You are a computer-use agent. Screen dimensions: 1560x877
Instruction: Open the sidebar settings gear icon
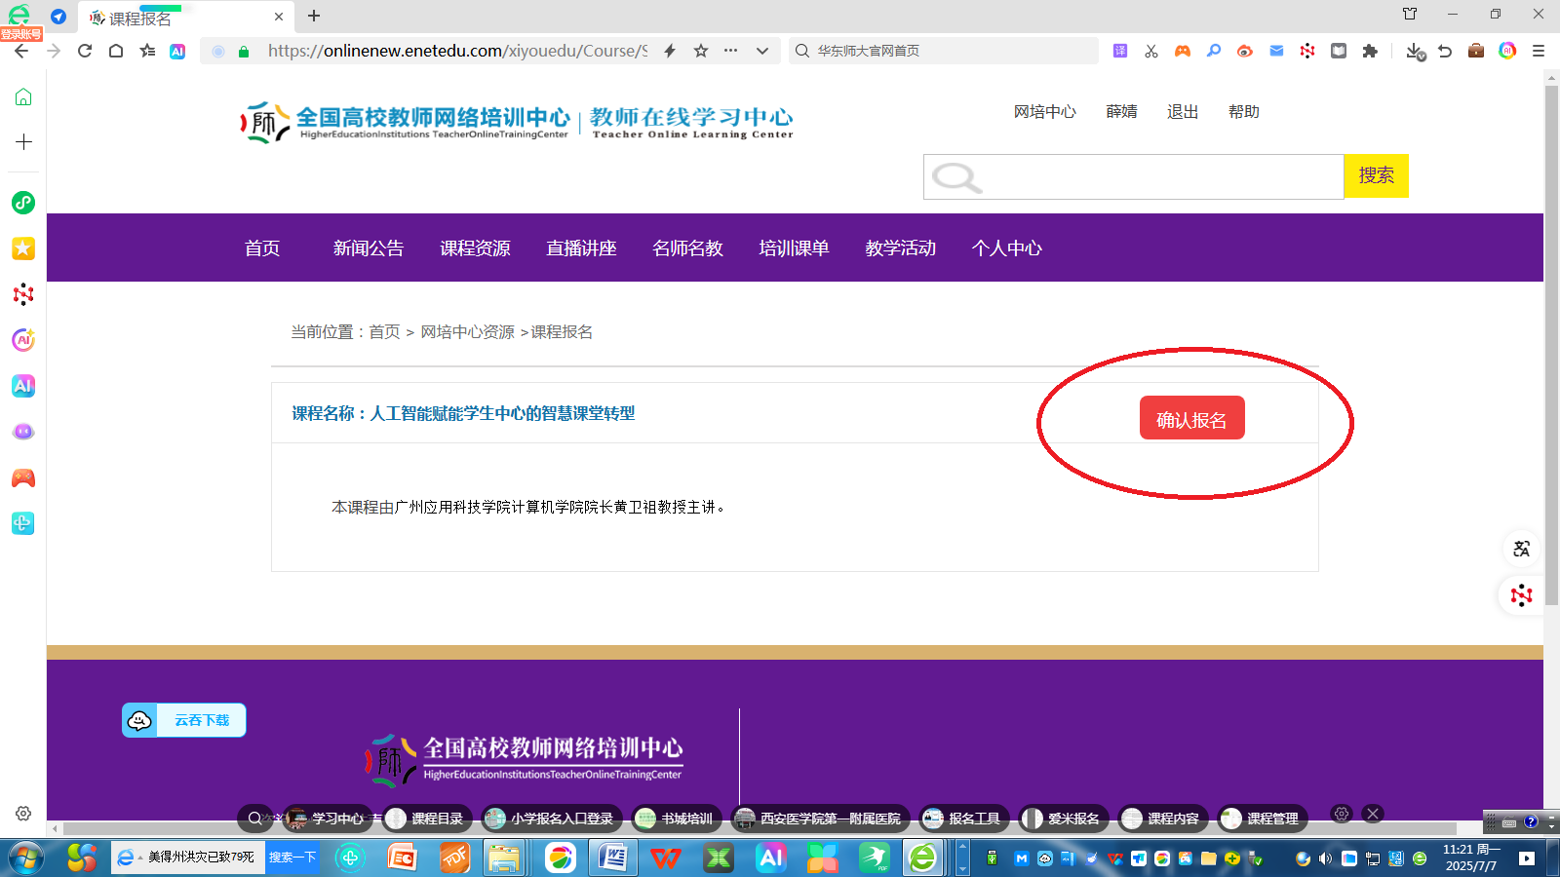(x=23, y=813)
